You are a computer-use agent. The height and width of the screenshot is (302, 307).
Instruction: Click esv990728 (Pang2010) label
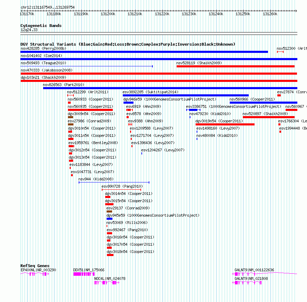click(x=122, y=186)
